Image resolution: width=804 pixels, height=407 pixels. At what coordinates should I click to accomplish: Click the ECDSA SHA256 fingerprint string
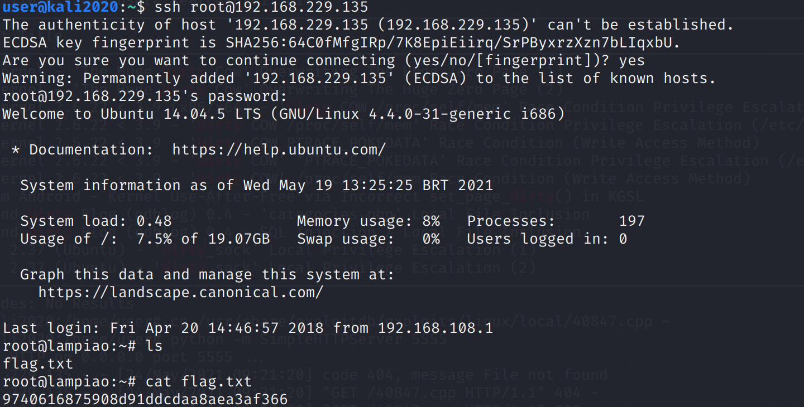[x=453, y=42]
